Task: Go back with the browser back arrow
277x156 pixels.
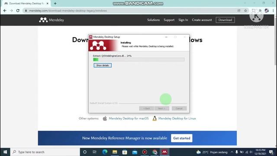Action: (5, 10)
